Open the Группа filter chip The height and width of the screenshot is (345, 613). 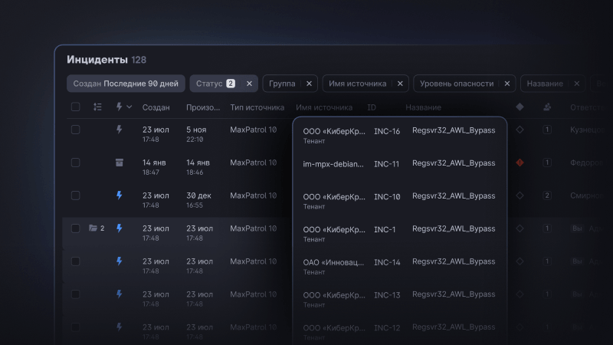(284, 84)
